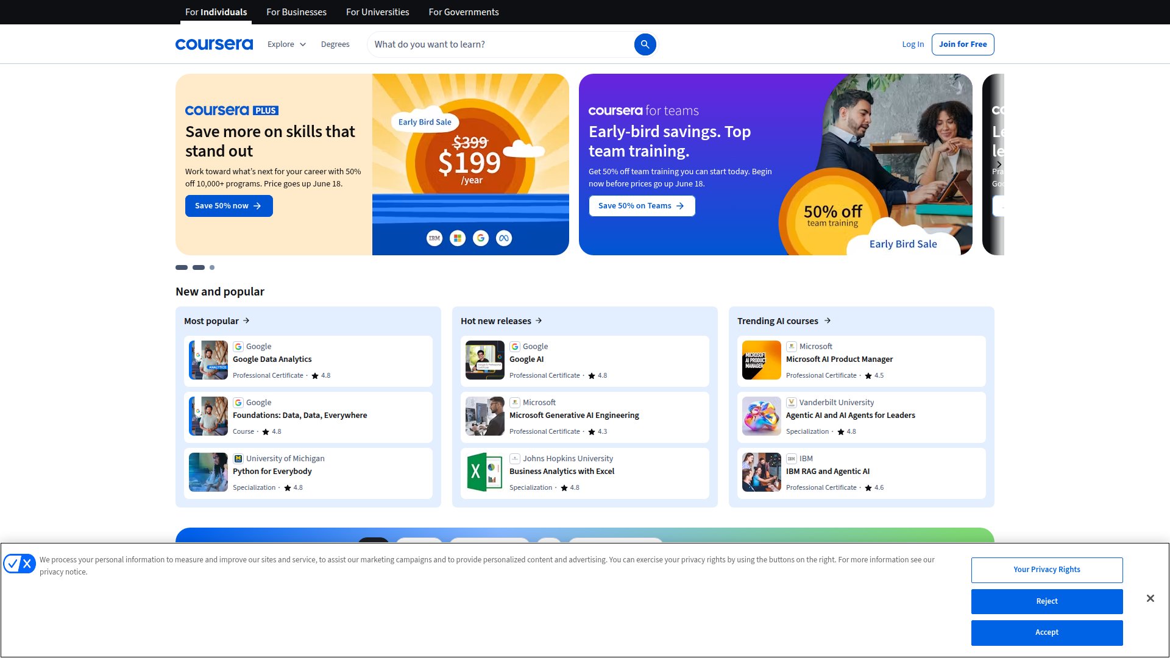Image resolution: width=1170 pixels, height=658 pixels.
Task: Reject personal data processing
Action: coord(1047,601)
